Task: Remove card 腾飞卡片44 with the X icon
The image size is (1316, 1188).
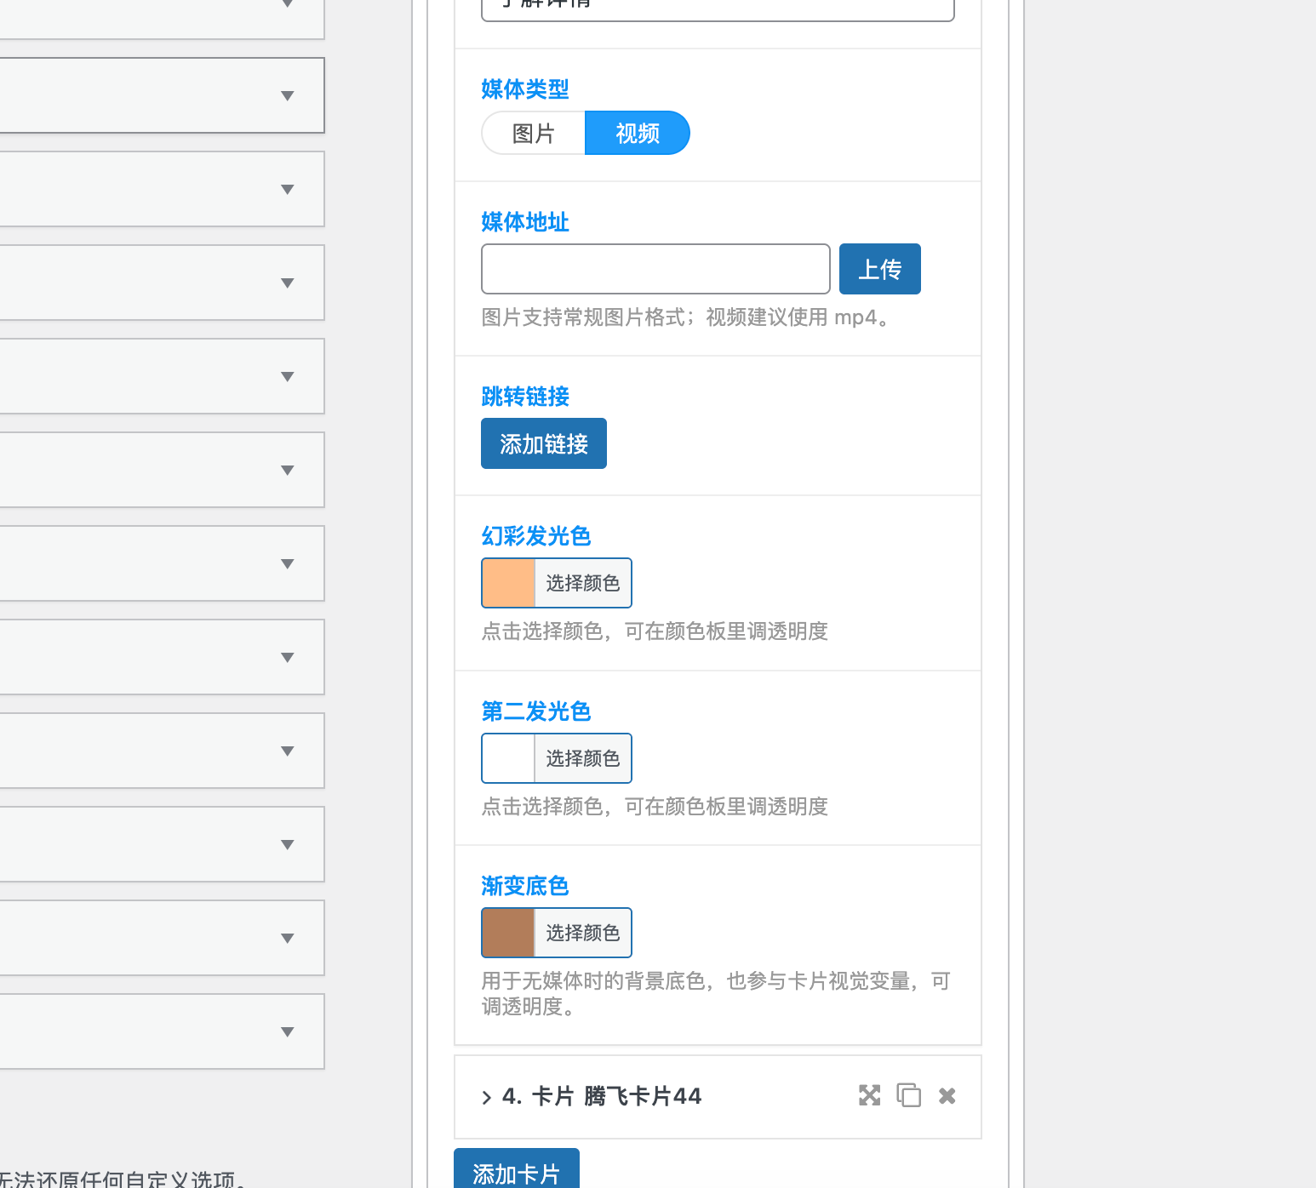Action: click(947, 1096)
